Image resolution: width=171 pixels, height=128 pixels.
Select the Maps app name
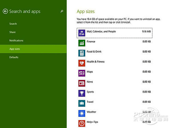click(x=90, y=72)
